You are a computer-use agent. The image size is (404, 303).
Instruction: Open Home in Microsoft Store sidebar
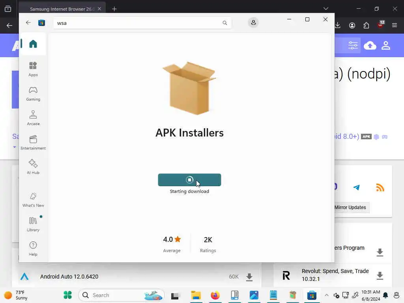[x=33, y=44]
